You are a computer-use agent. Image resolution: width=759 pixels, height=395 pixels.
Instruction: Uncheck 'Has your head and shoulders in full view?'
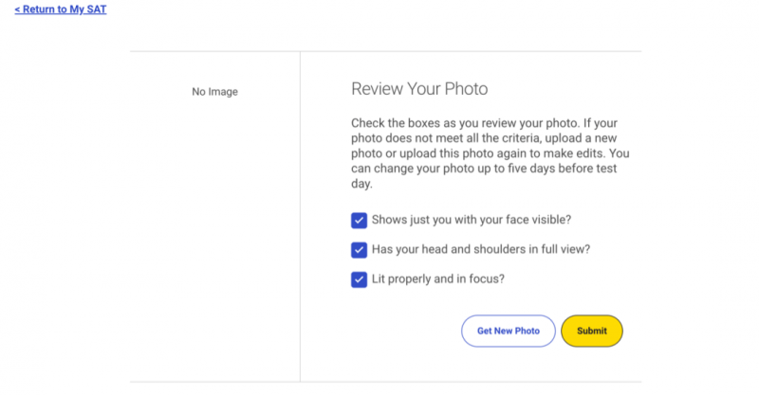pos(359,250)
